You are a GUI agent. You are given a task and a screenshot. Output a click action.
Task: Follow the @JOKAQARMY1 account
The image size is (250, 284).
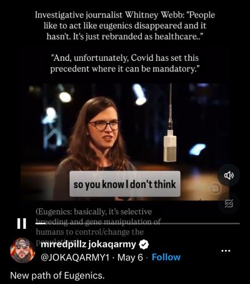166,257
